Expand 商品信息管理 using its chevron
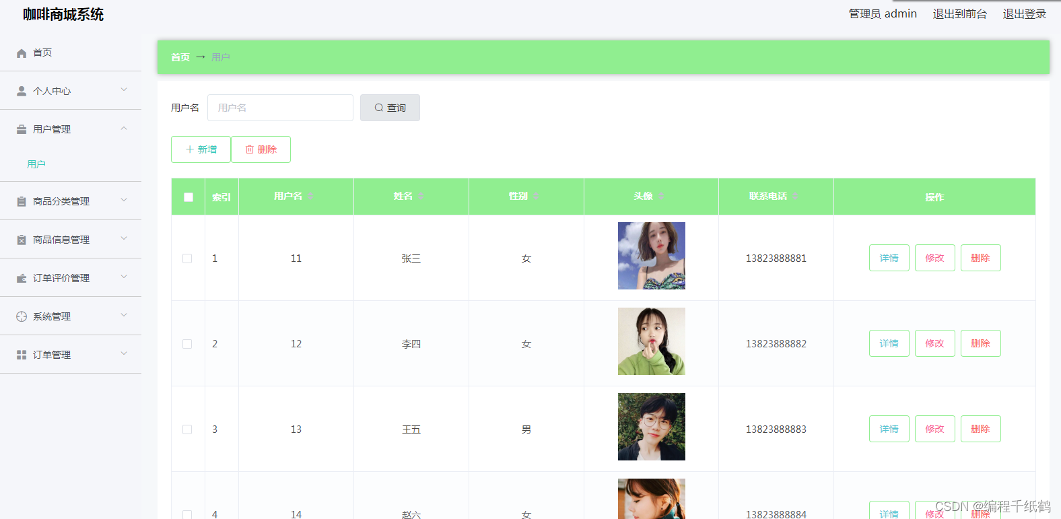Viewport: 1061px width, 519px height. [124, 238]
